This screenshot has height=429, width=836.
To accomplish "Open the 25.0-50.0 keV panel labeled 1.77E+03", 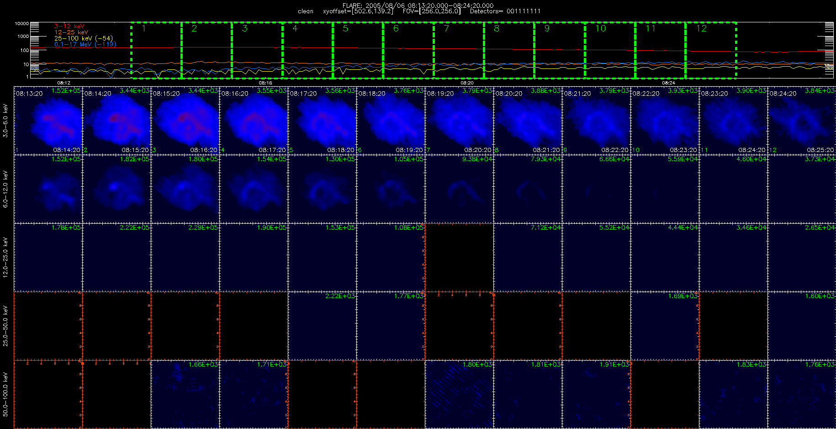I will (x=391, y=325).
